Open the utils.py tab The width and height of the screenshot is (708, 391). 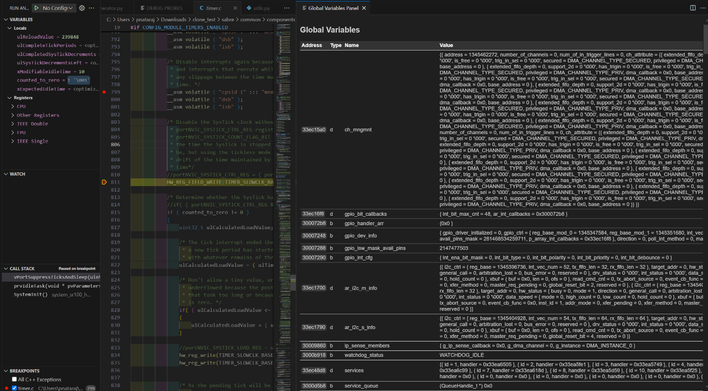(x=261, y=8)
